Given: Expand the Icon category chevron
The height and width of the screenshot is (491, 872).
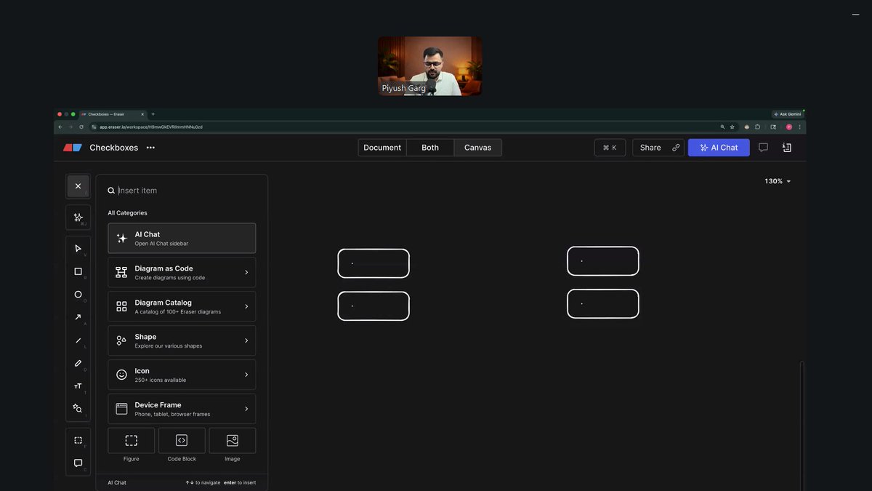Looking at the screenshot, I should (x=247, y=374).
